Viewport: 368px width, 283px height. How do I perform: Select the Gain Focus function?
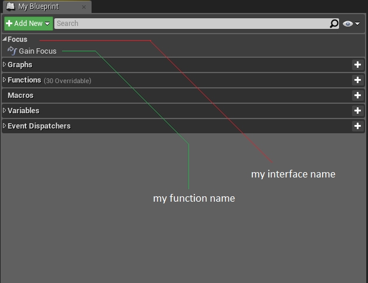(x=38, y=51)
